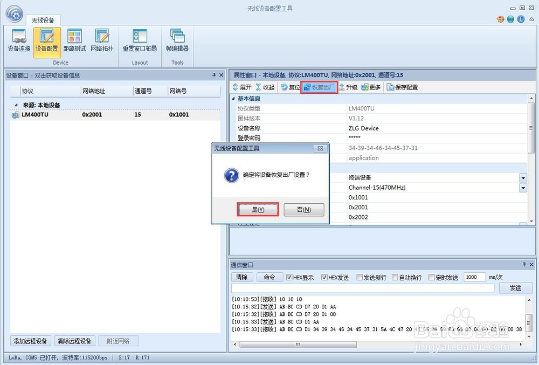Enable 定时发送 timed send checkbox

point(431,277)
